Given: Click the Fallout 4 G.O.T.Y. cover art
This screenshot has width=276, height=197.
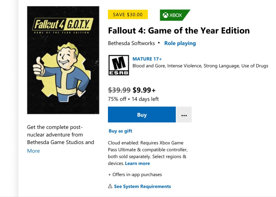Looking at the screenshot, I should pyautogui.click(x=63, y=60).
